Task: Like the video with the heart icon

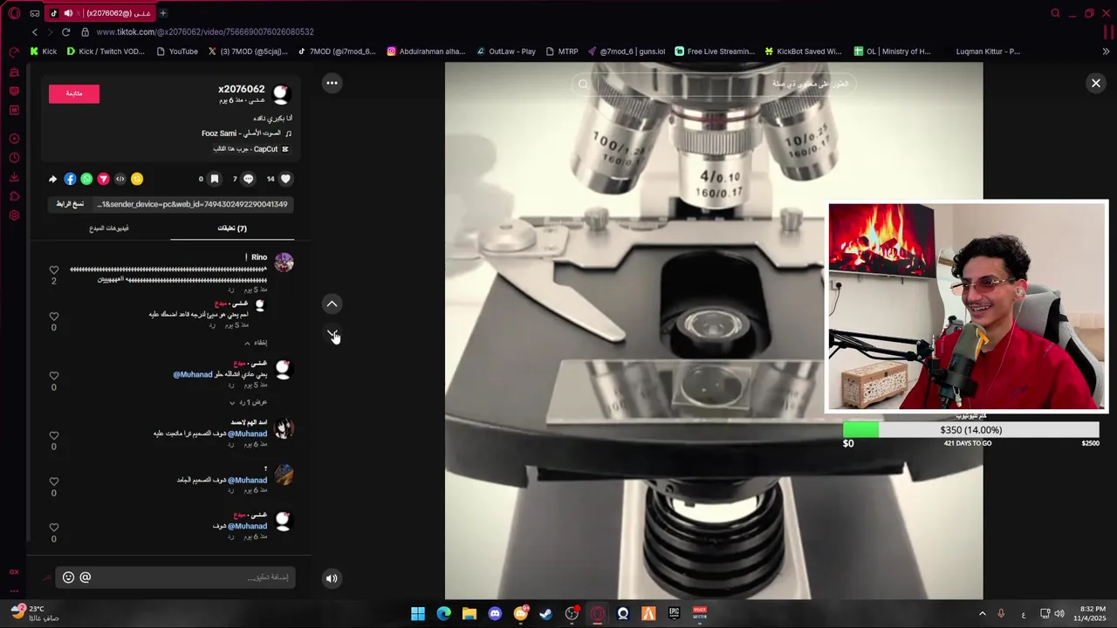Action: click(285, 179)
